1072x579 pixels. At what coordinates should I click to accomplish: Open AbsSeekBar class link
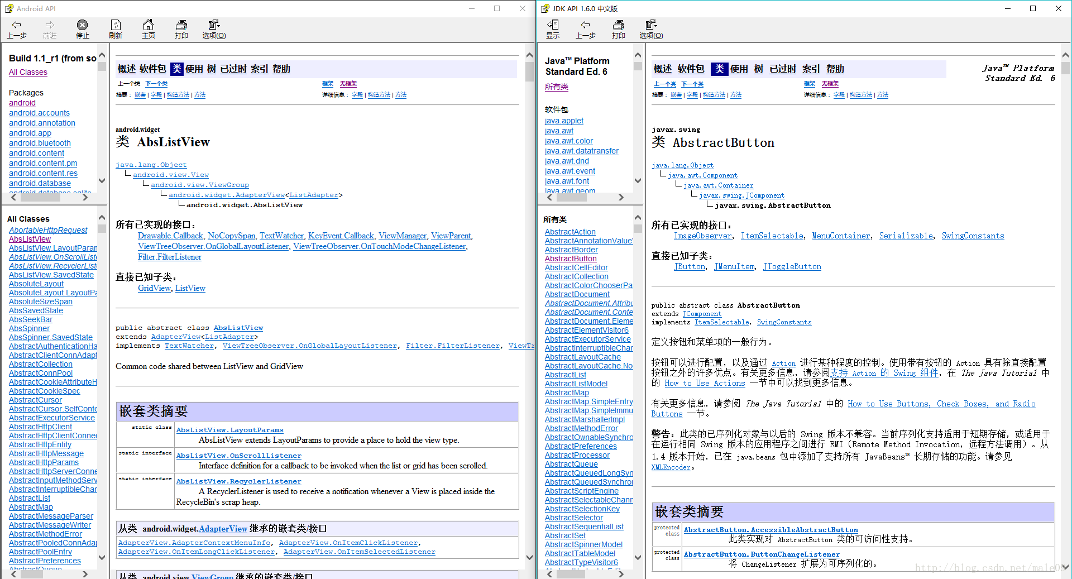pyautogui.click(x=31, y=319)
